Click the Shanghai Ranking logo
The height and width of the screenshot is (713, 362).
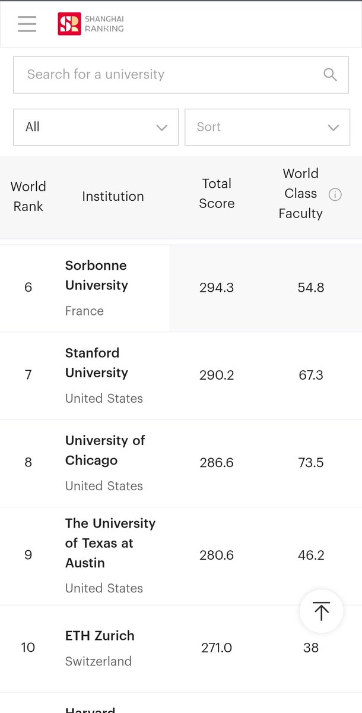click(x=91, y=24)
